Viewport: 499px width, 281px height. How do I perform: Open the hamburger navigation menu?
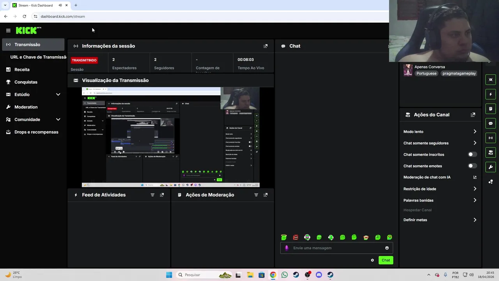(x=8, y=30)
